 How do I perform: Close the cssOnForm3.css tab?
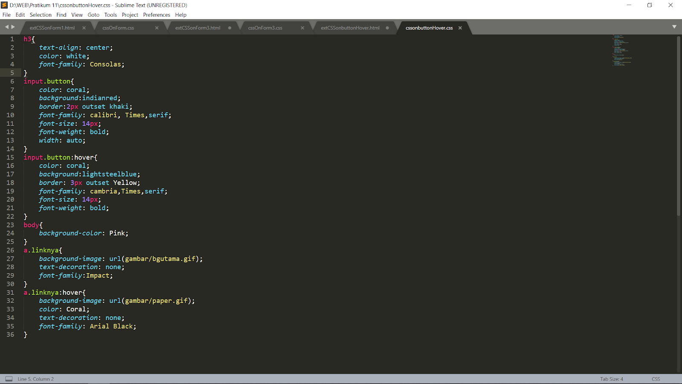pos(303,28)
